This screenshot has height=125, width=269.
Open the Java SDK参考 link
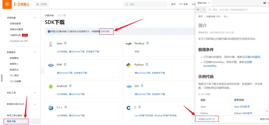click(x=242, y=106)
